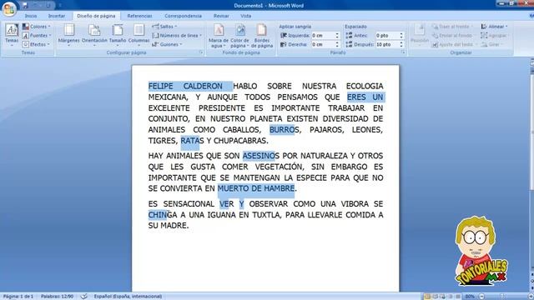
Task: Expand the Saltos breaks dropdown
Action: pos(164,26)
